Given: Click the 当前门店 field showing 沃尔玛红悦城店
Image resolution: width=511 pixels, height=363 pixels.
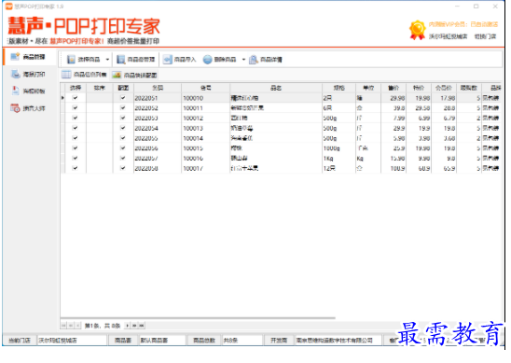Looking at the screenshot, I should pos(72,341).
